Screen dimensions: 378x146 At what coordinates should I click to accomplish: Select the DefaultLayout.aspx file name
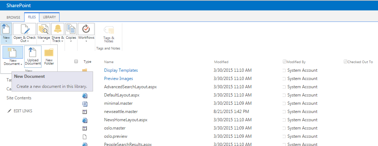coord(122,95)
